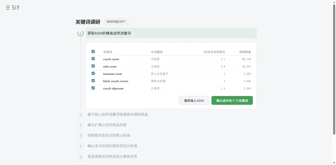Uncheck the couch slipcover keyword checkbox
Screen dimensions: 336x165
click(93, 88)
